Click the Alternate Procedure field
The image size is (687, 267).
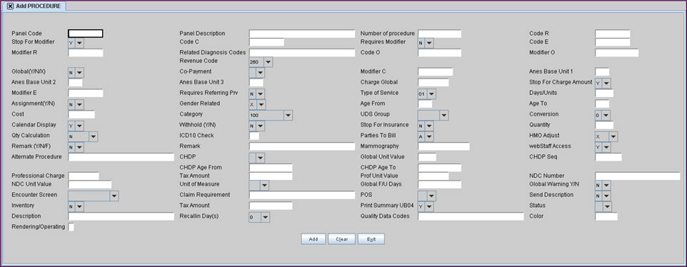[x=121, y=157]
